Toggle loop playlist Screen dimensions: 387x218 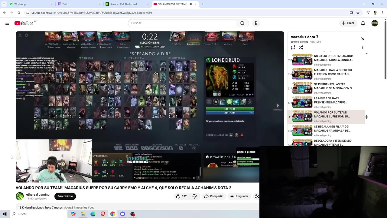(x=293, y=48)
